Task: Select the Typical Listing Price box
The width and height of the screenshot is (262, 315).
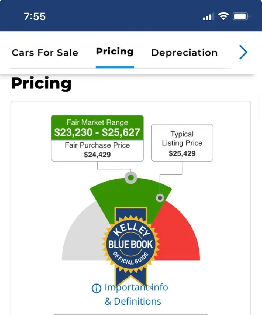Action: click(182, 143)
